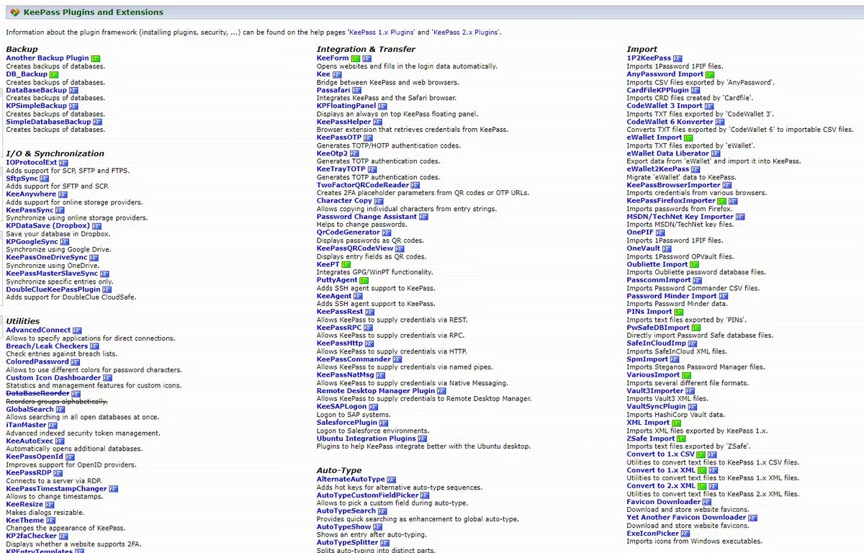
Task: Click the 1.x badge beside PINs Import
Action: (679, 312)
